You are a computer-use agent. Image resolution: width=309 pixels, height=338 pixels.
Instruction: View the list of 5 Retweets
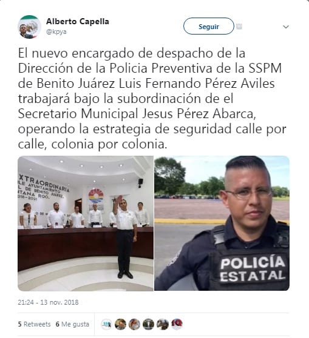point(34,324)
